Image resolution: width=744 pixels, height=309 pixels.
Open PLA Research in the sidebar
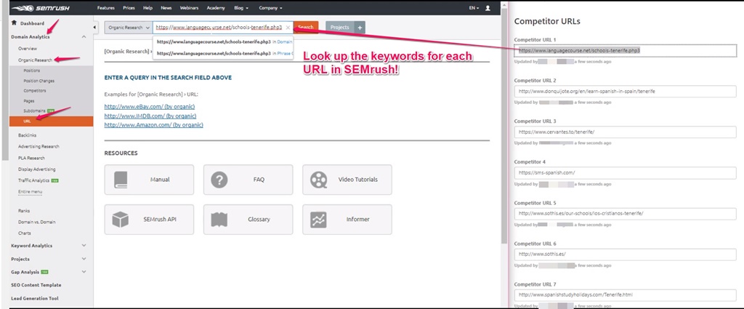[x=31, y=158]
